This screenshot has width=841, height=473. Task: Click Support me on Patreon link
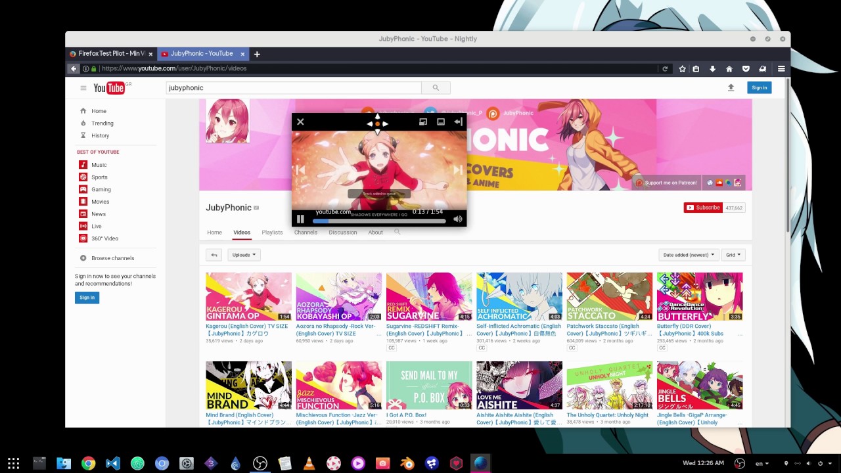click(666, 183)
